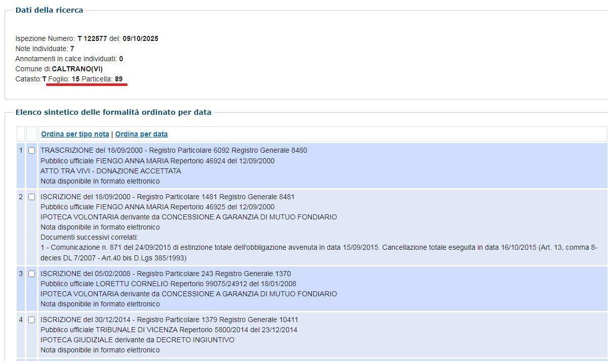Enable checkbox for ISCRIZIONE del 30/12/2014
608x361 pixels.
coord(31,320)
